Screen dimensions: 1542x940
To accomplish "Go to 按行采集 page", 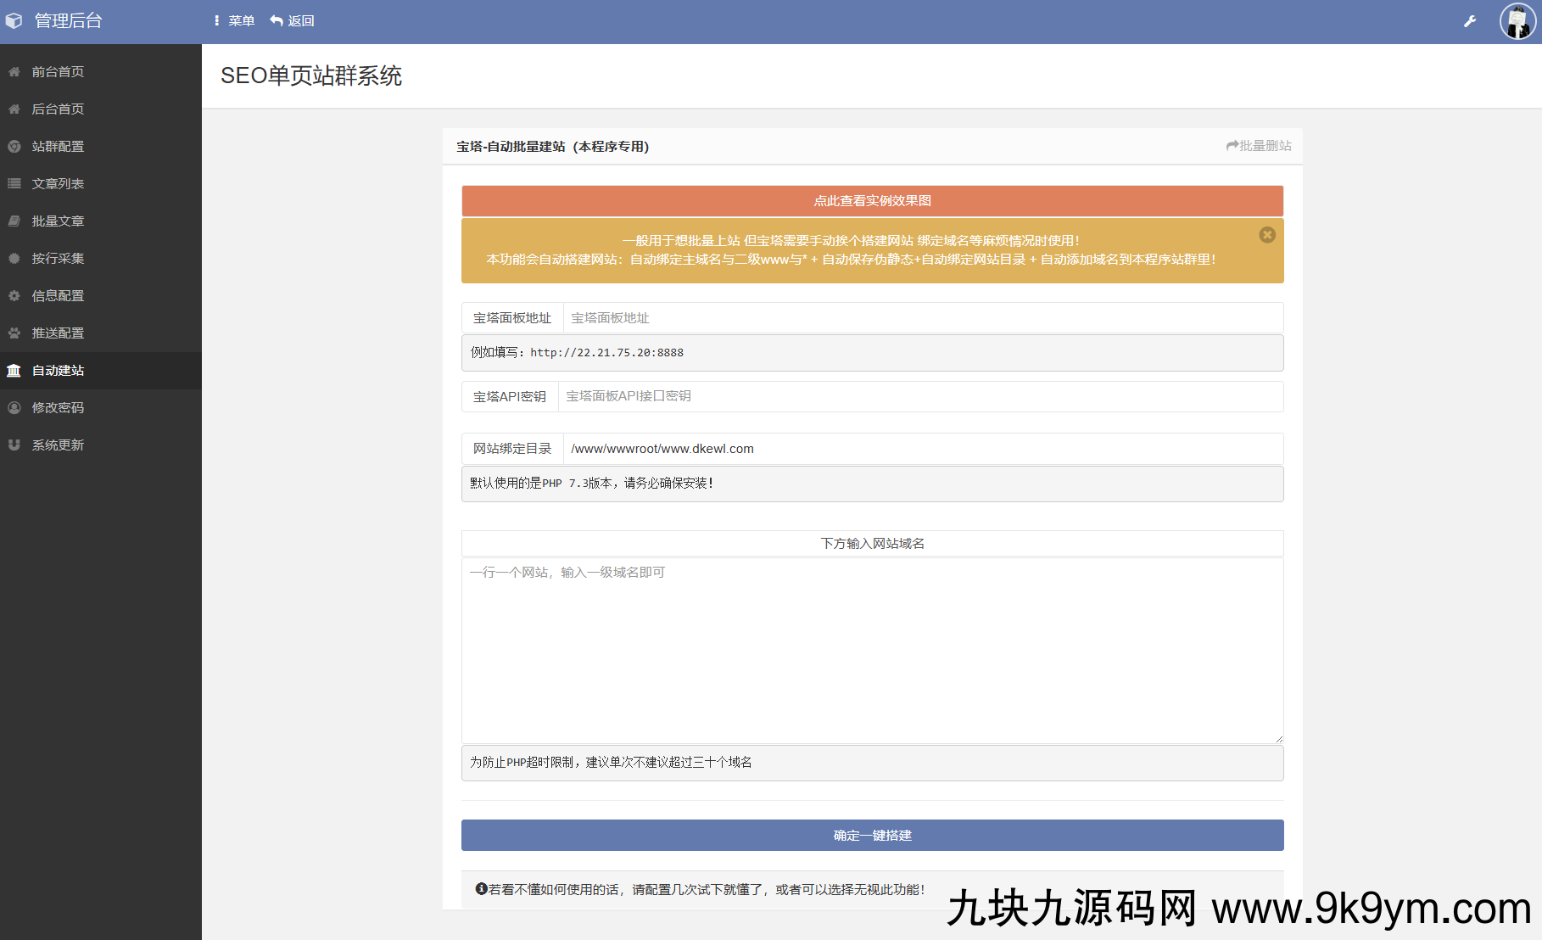I will [x=57, y=258].
